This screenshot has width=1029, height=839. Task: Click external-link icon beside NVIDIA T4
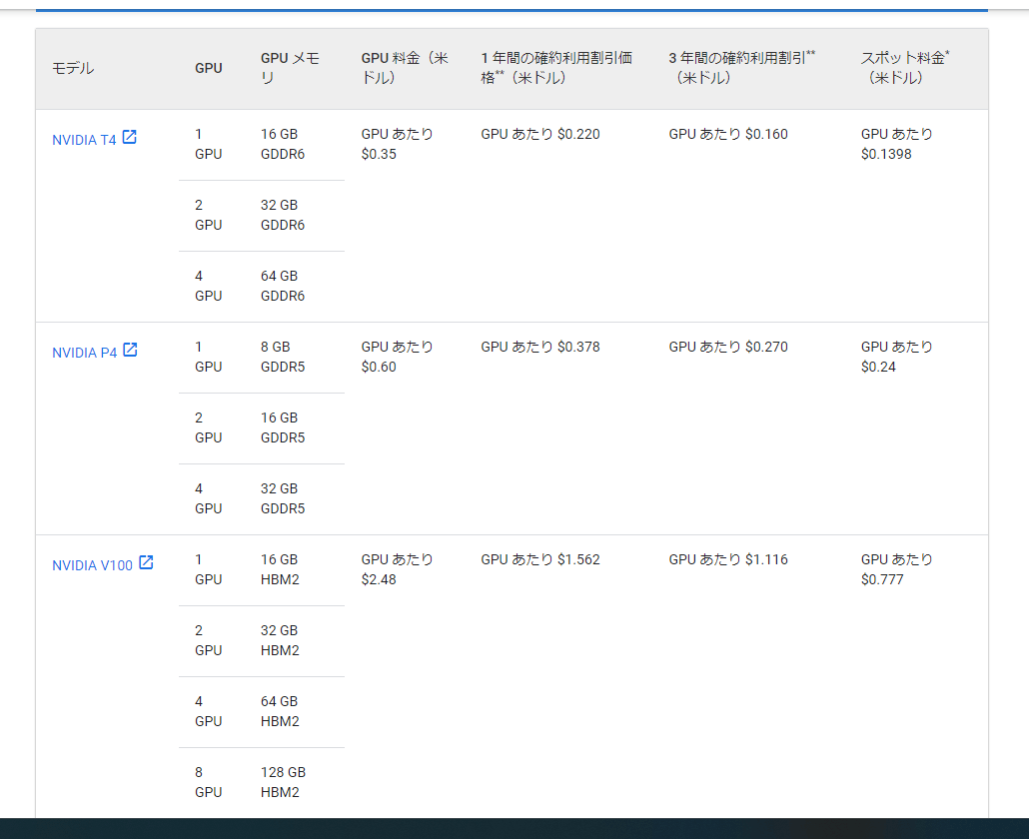point(130,137)
